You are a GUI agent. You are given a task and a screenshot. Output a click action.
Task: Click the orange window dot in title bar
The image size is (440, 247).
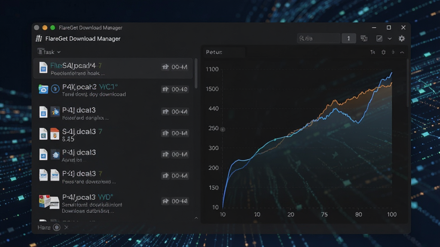pos(45,27)
